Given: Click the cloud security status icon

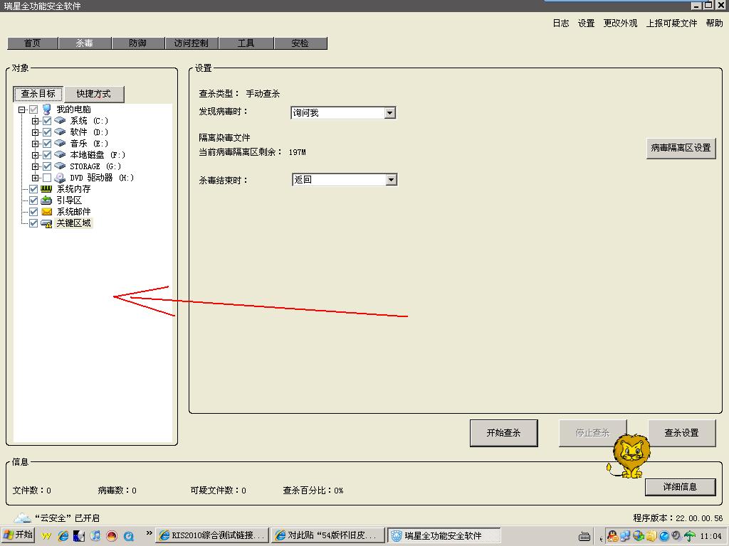Looking at the screenshot, I should 22,518.
